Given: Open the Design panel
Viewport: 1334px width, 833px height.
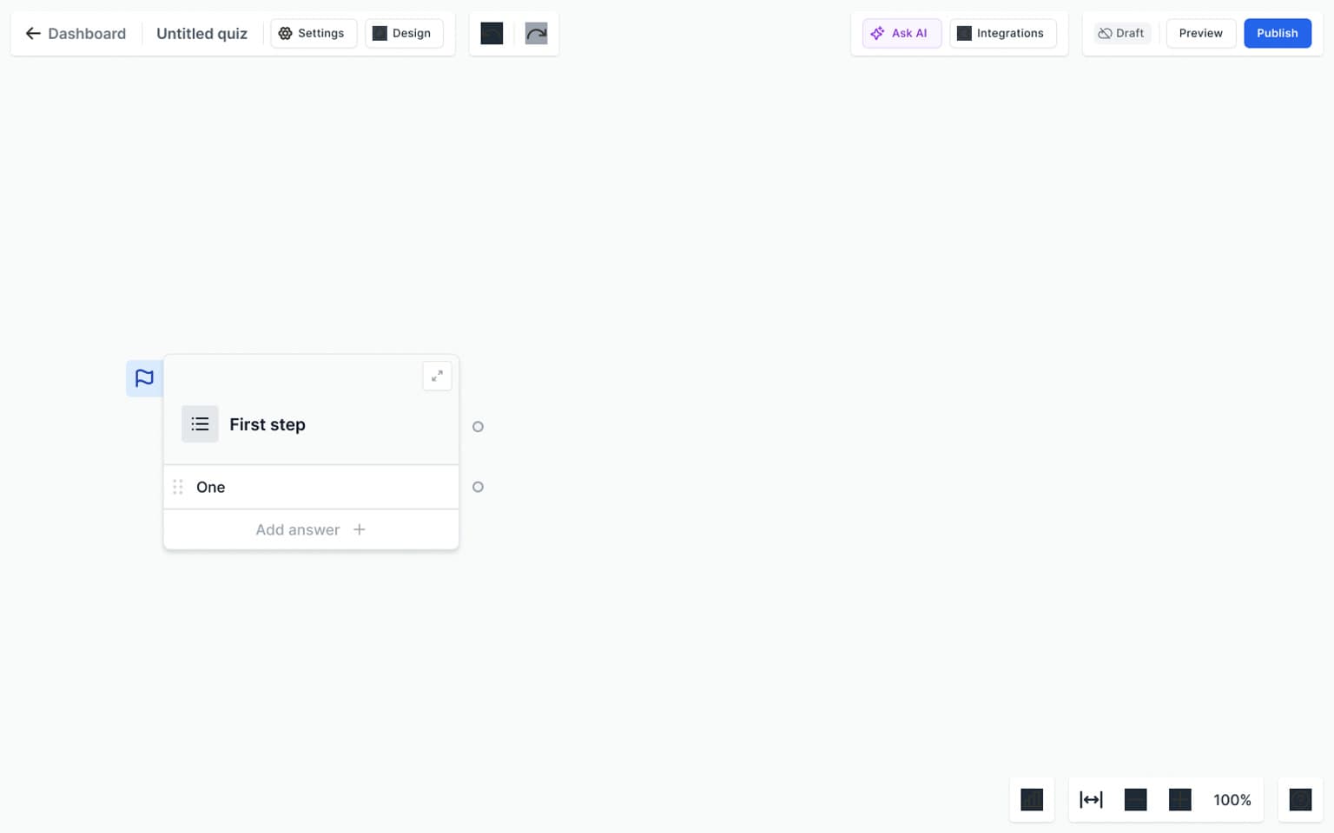Looking at the screenshot, I should 403,33.
